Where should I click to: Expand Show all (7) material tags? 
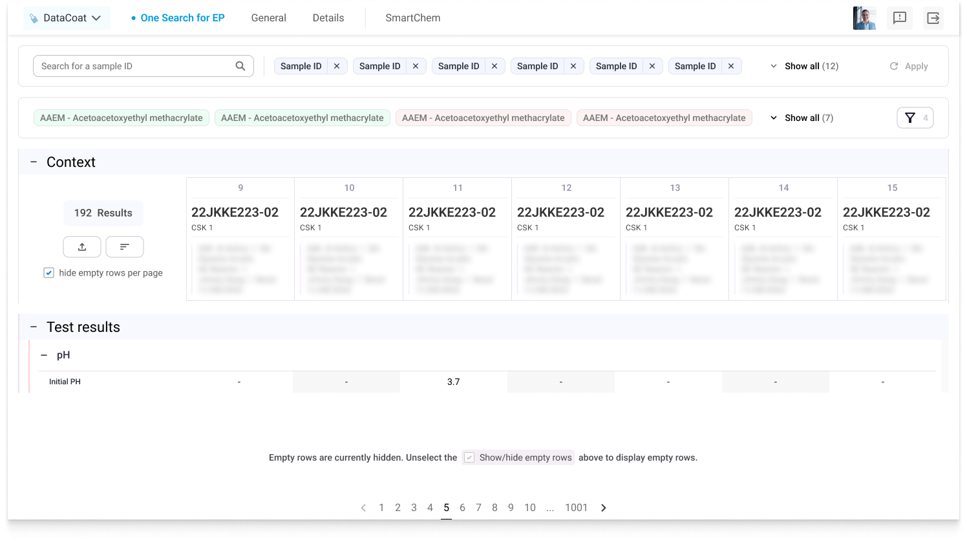[802, 118]
